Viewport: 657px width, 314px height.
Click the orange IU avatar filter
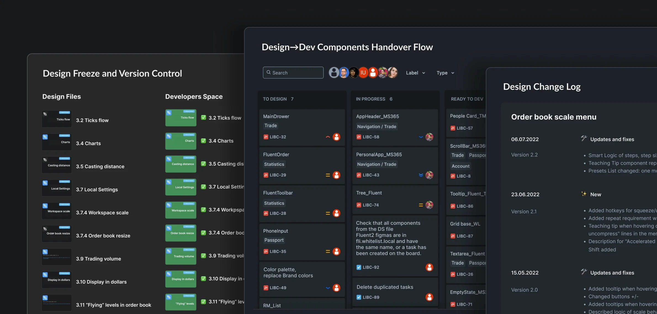click(363, 73)
